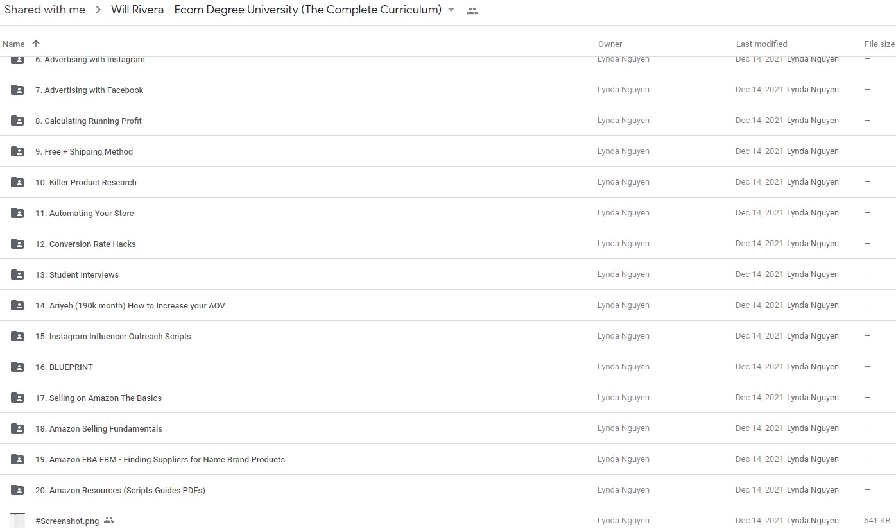Image resolution: width=896 pixels, height=531 pixels.
Task: Select the folder icon for Conversion Rate Hacks
Action: pyautogui.click(x=17, y=244)
